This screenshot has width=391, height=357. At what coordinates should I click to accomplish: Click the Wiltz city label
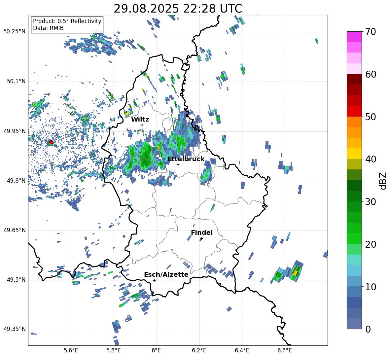[140, 120]
